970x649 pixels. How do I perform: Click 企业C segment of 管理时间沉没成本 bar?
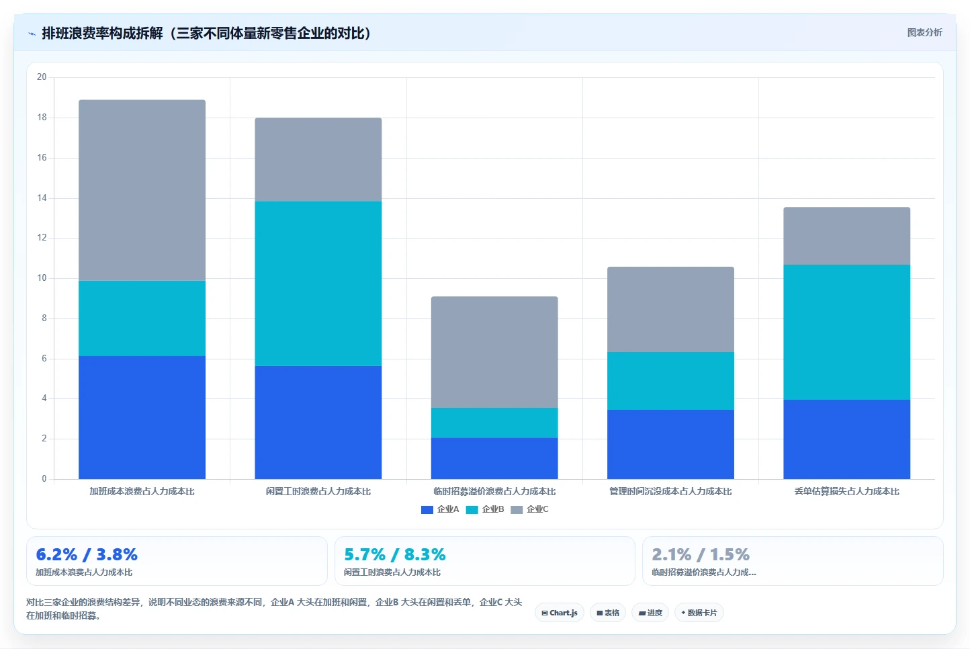(670, 309)
